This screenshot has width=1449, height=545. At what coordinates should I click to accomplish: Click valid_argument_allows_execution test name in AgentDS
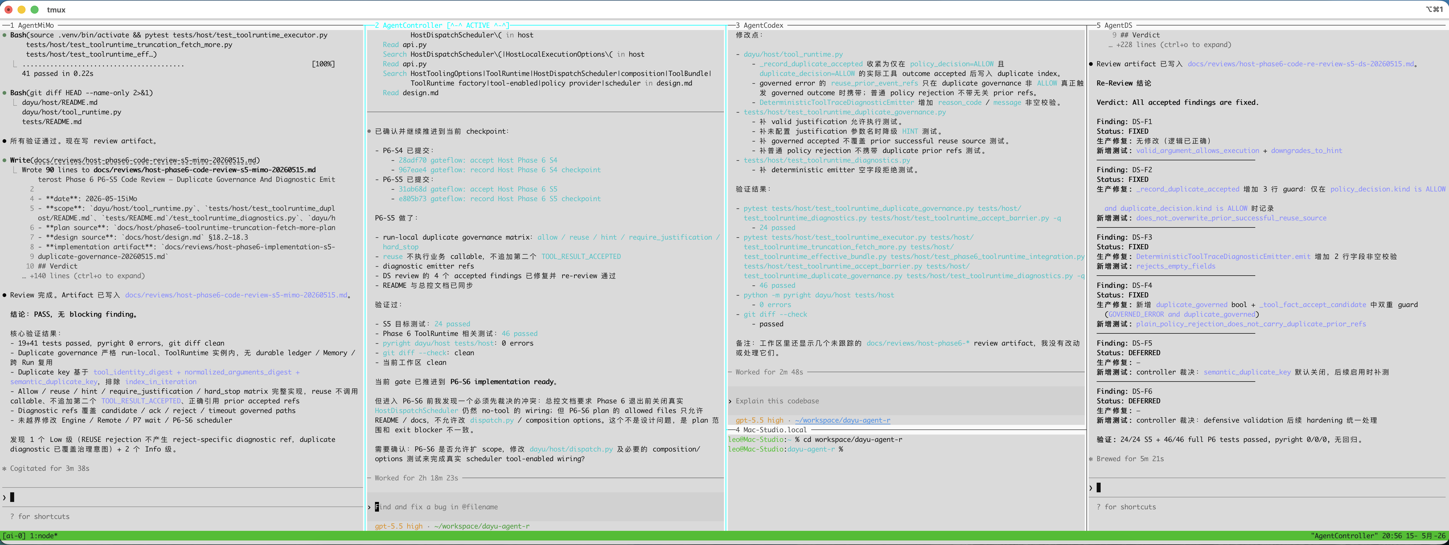pos(1197,151)
